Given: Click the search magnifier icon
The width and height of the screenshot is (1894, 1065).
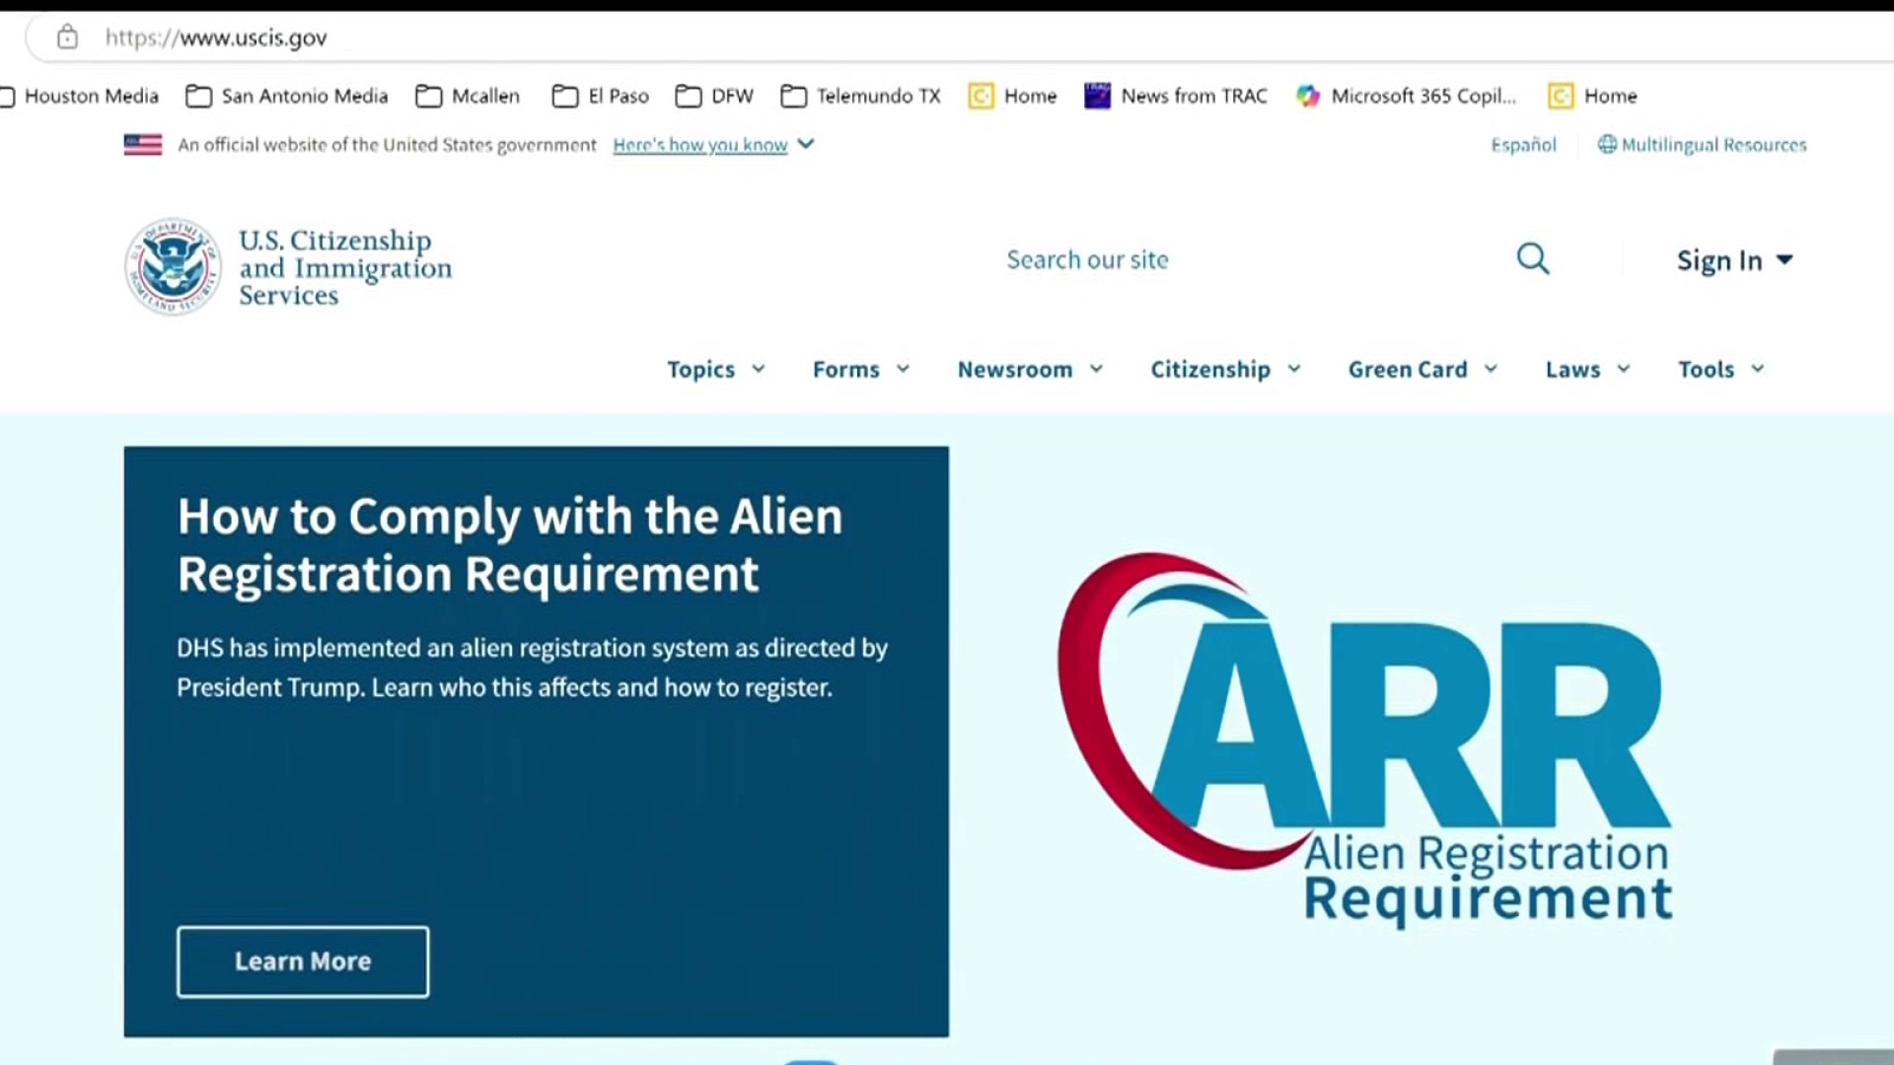Looking at the screenshot, I should click(x=1533, y=259).
